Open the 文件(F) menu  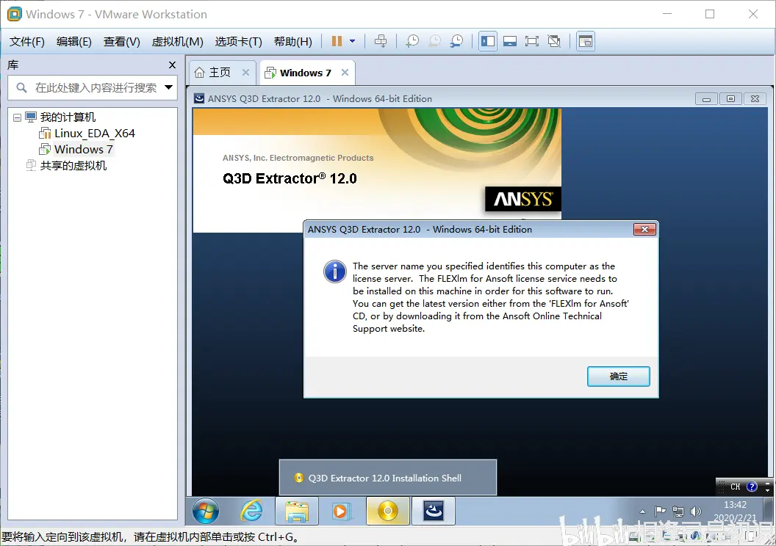click(26, 42)
